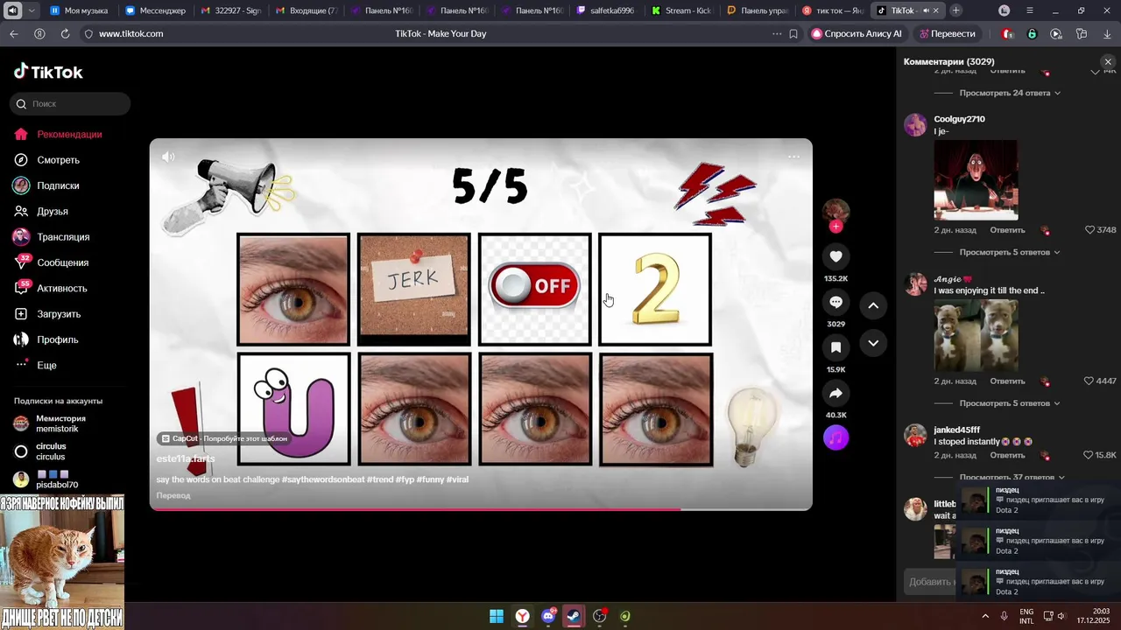Click Спросить Алису AI button

[857, 33]
